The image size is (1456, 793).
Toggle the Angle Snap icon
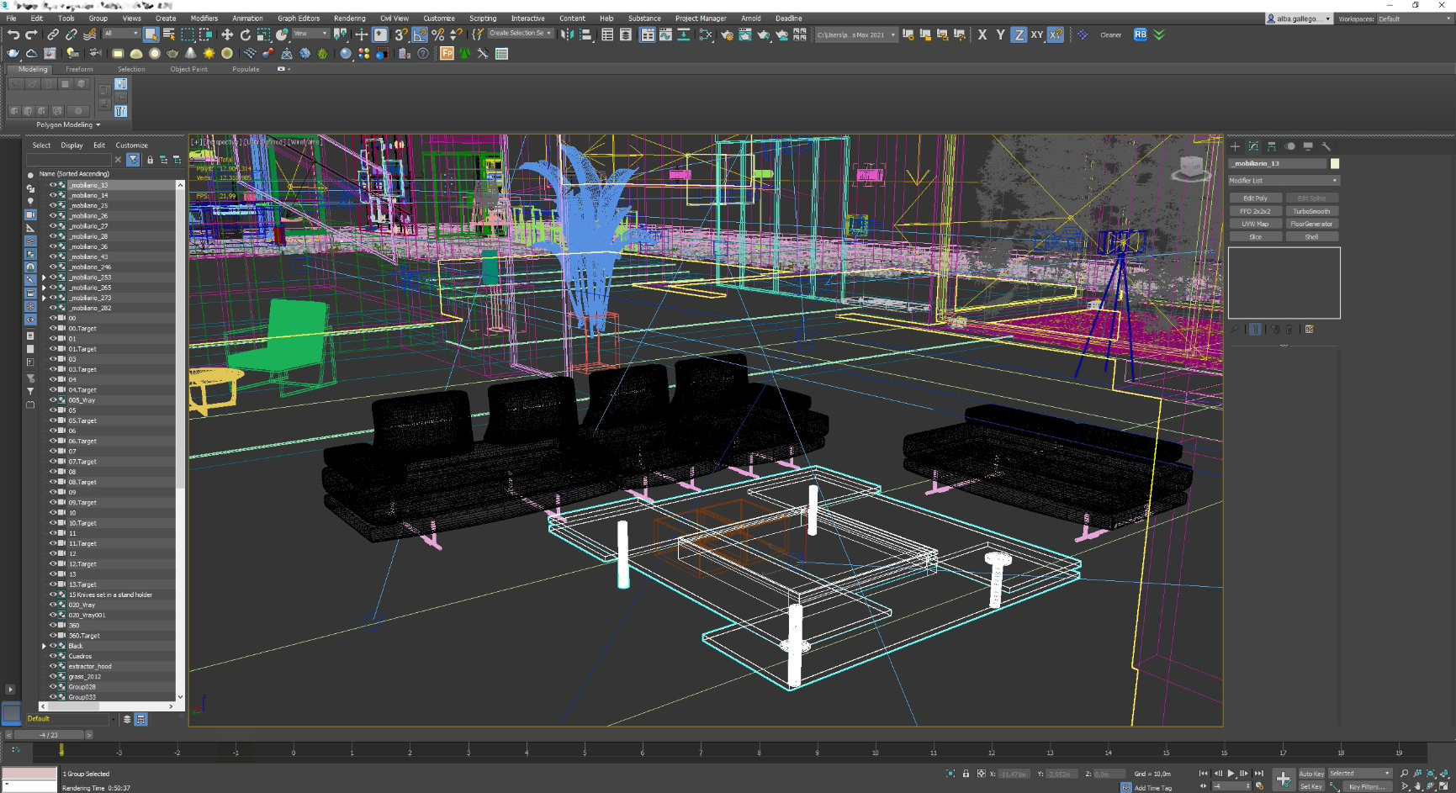pyautogui.click(x=420, y=34)
